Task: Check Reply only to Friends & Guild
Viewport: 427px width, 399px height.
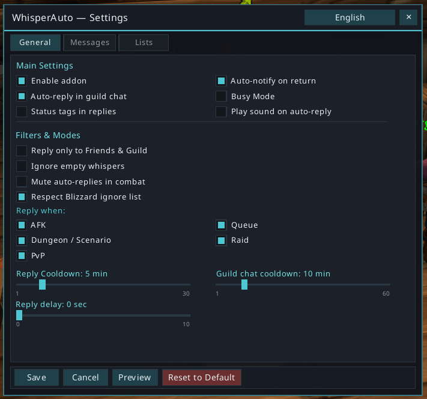Action: pos(22,150)
